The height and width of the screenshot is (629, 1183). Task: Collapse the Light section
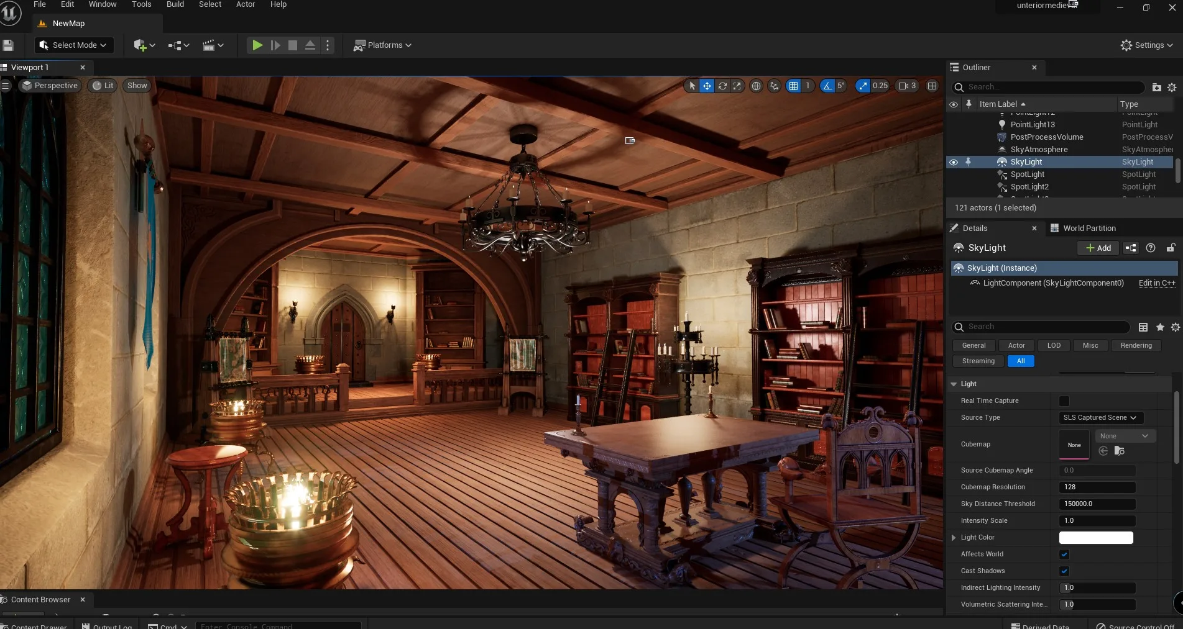[954, 384]
